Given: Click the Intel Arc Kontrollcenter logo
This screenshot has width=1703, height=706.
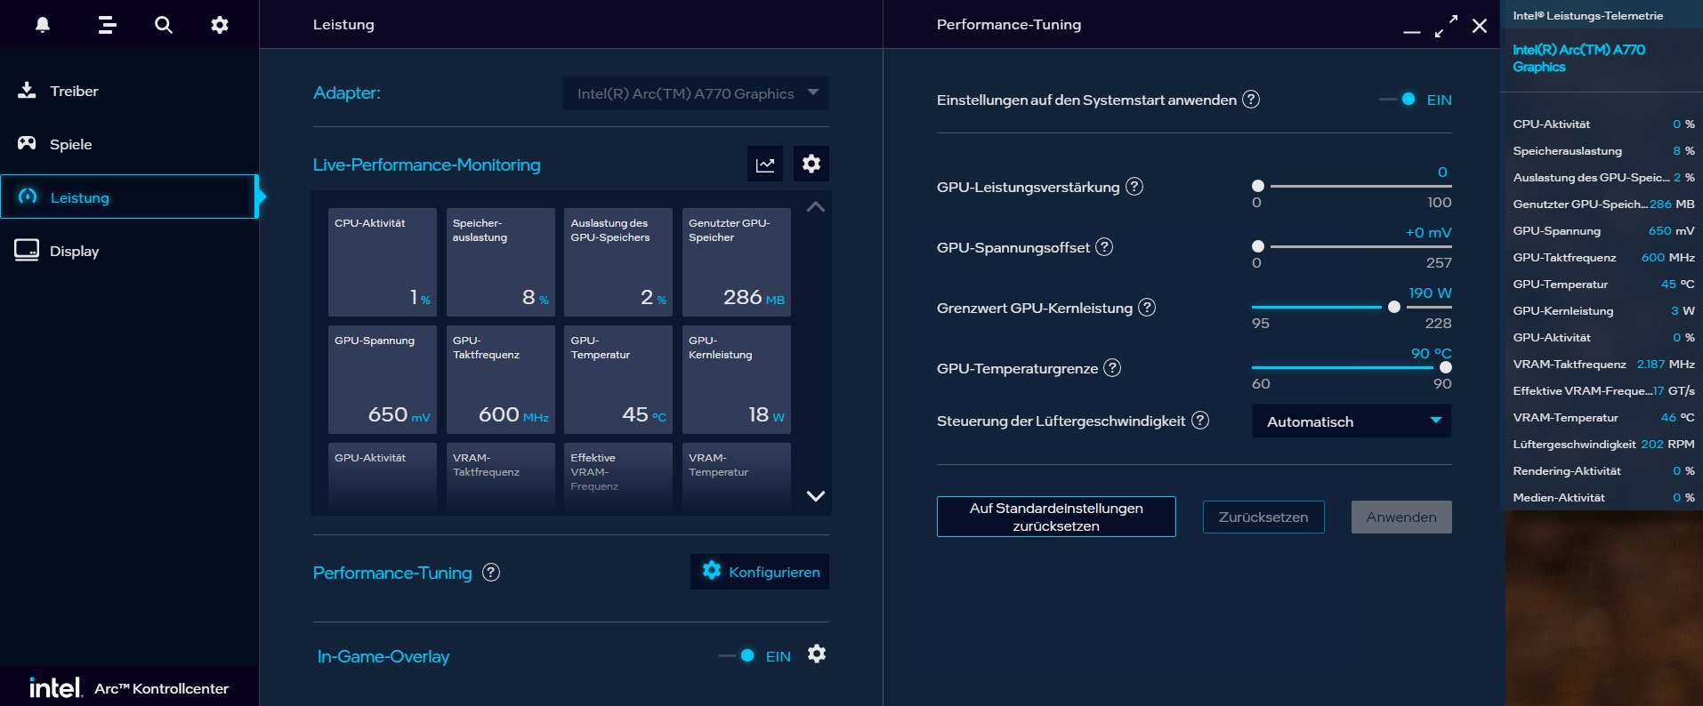Looking at the screenshot, I should click(x=129, y=687).
